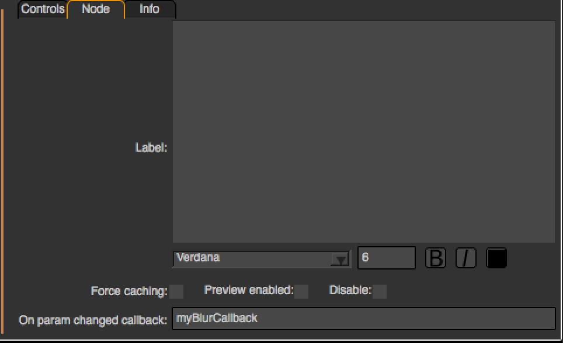
Task: Open the black font color swatch
Action: click(x=496, y=258)
